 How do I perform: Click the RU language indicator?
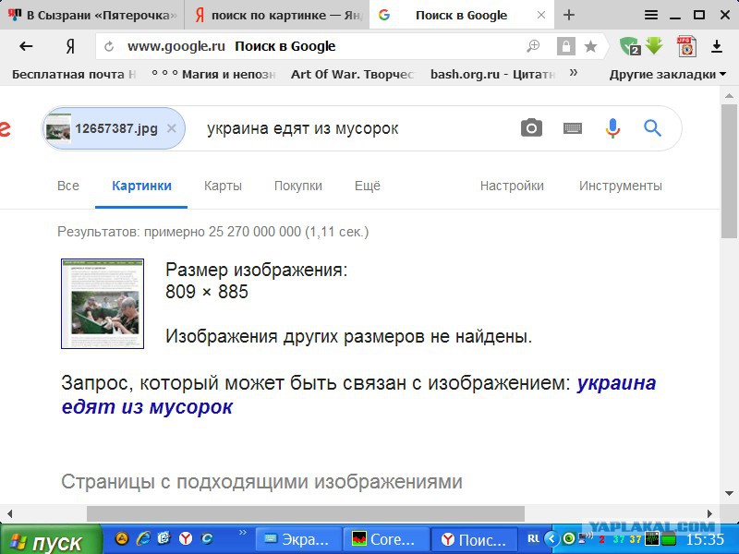[x=533, y=538]
